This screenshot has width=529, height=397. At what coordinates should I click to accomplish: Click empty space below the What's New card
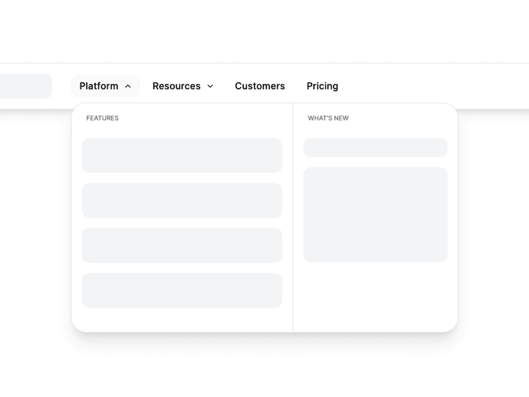coord(375,296)
